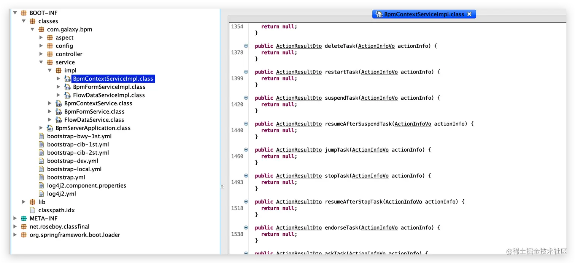Fold the restartTask method
575x263 pixels.
[246, 72]
